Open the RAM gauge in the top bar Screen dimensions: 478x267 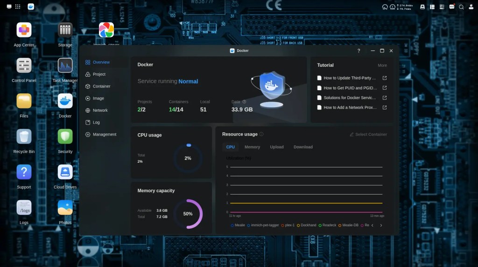point(392,7)
